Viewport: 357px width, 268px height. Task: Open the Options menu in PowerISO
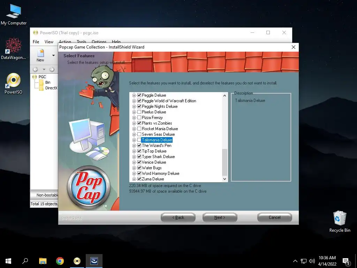click(99, 41)
